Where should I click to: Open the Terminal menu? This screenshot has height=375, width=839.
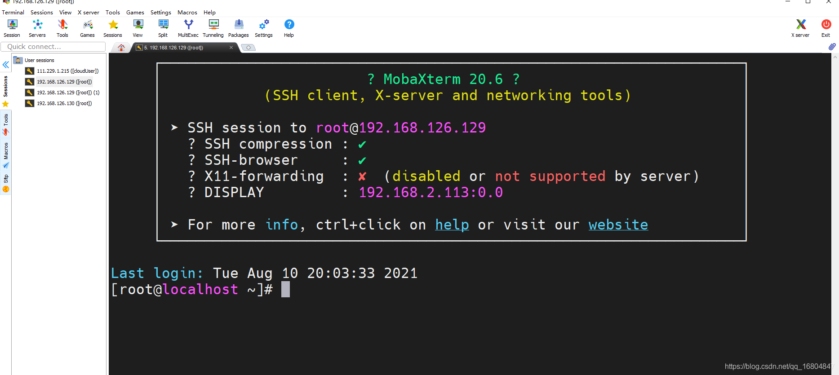(13, 12)
